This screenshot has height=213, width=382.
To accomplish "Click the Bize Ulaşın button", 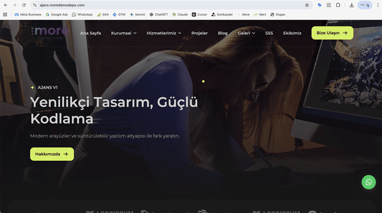I will click(332, 33).
